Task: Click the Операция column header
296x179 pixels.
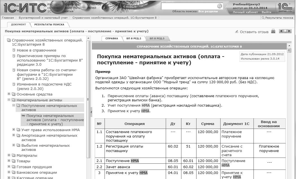Action: coord(135,124)
